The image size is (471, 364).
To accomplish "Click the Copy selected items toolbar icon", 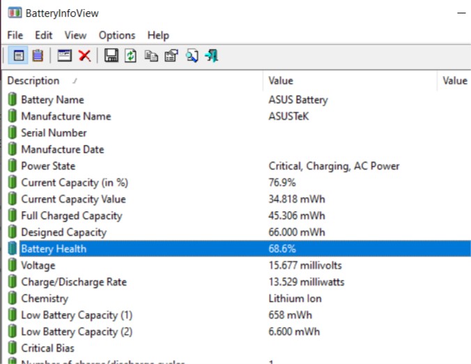I will [151, 56].
